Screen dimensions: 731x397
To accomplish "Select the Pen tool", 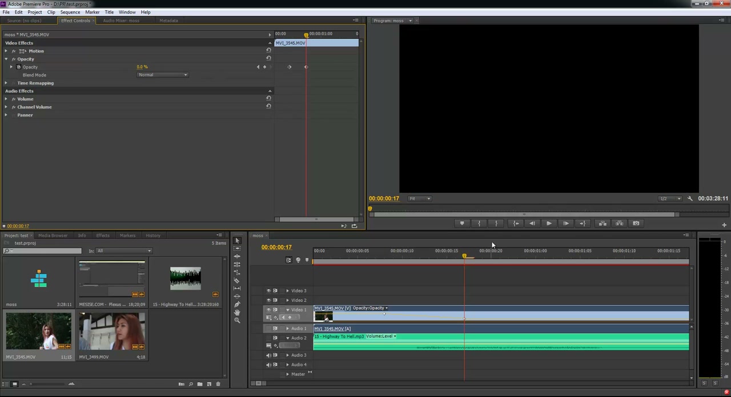I will [237, 304].
